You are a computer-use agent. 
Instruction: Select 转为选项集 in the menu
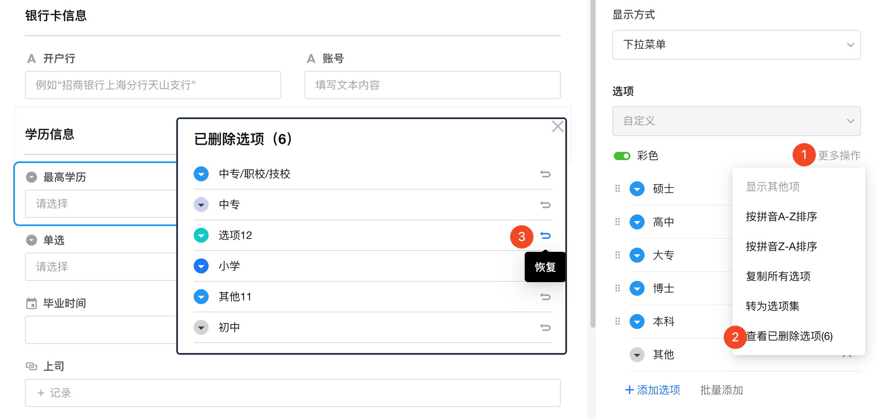772,306
